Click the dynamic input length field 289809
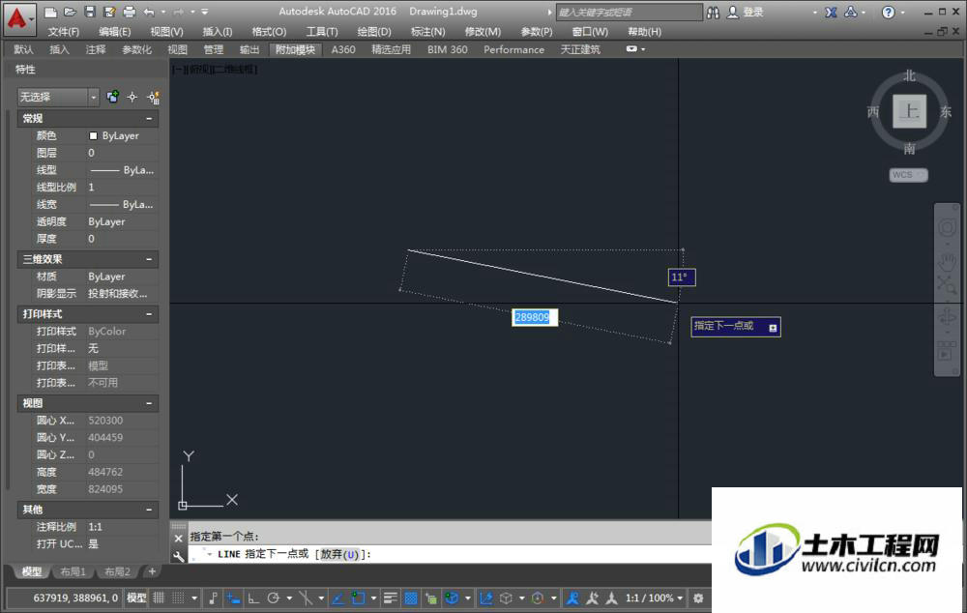 (x=535, y=317)
